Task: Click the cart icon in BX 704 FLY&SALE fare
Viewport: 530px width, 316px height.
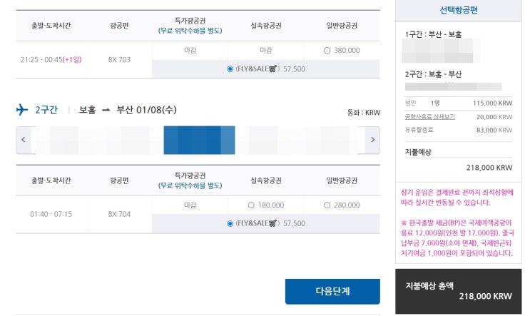Action: (x=272, y=223)
